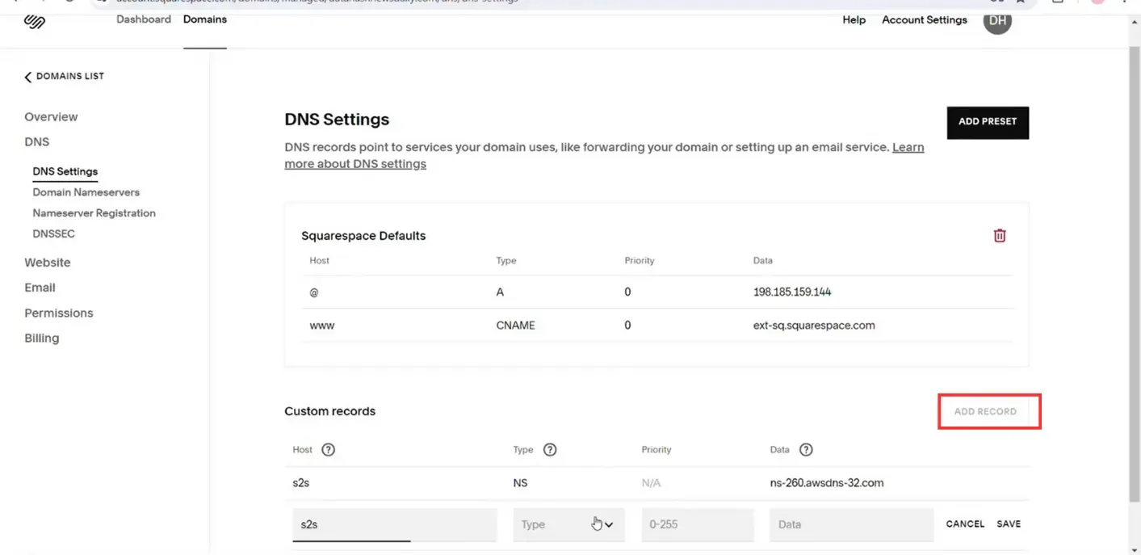
Task: Open DNSSEC sidebar item
Action: click(53, 233)
